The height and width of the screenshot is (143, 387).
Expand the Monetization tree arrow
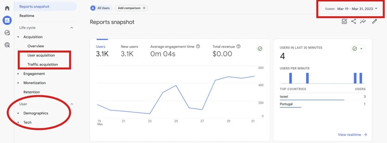18,83
